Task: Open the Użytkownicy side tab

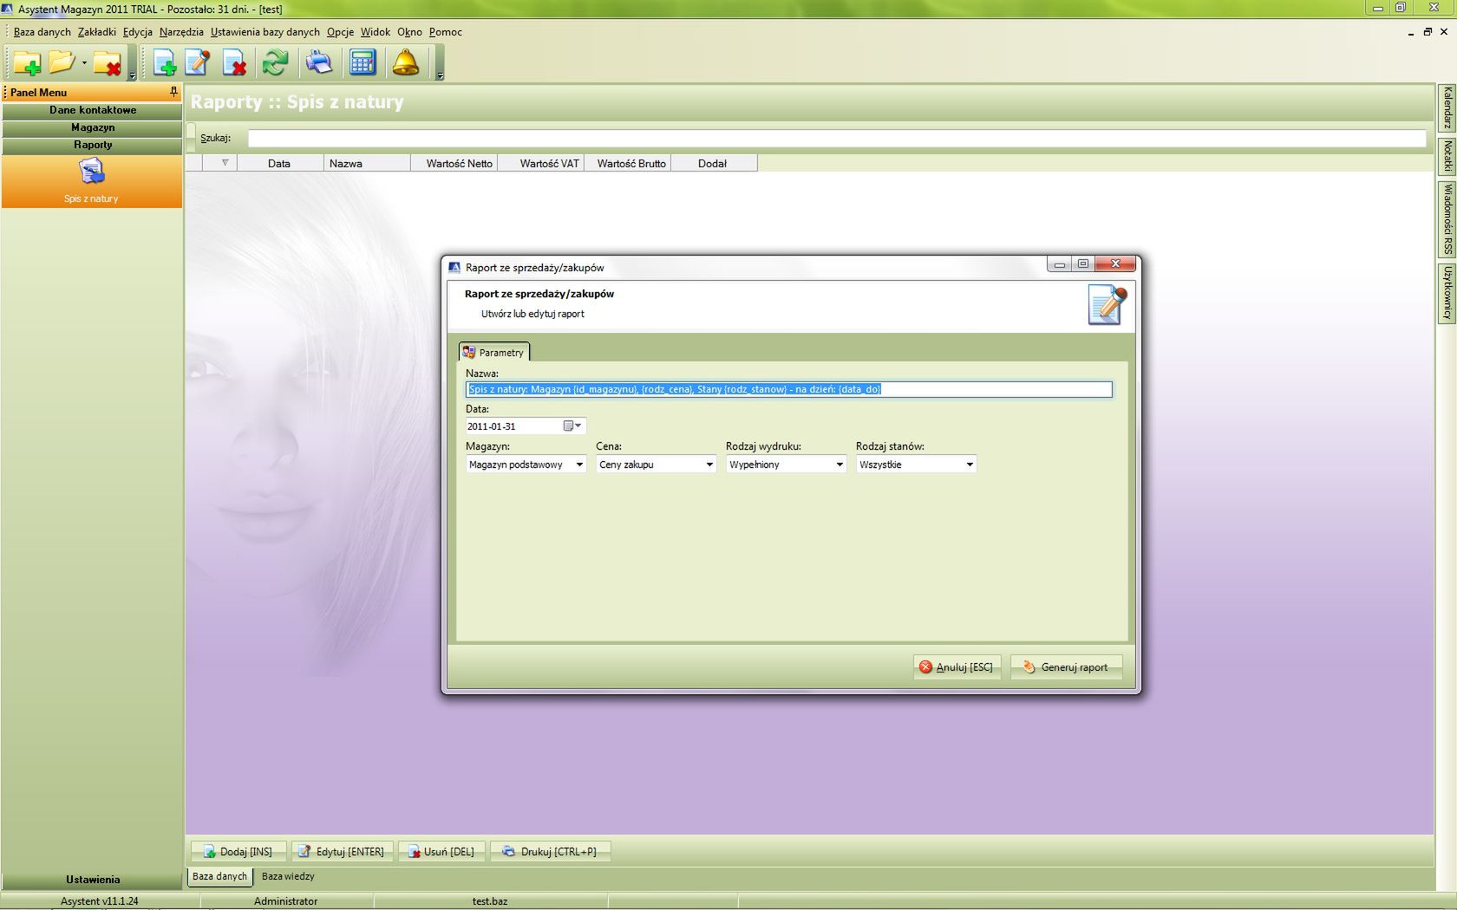Action: tap(1447, 293)
